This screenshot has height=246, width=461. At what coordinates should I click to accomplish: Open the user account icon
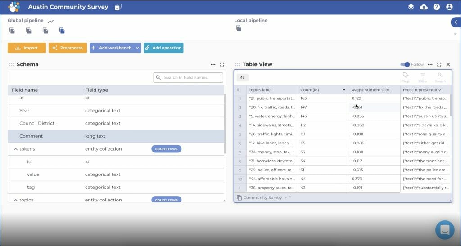pyautogui.click(x=449, y=7)
